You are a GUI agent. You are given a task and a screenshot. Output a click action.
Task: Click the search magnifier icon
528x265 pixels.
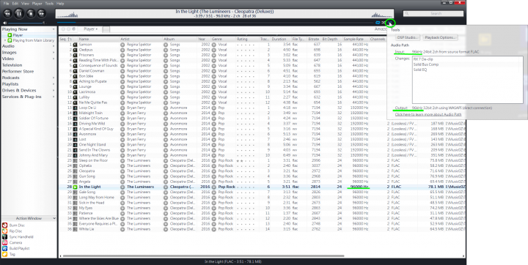tap(407, 13)
